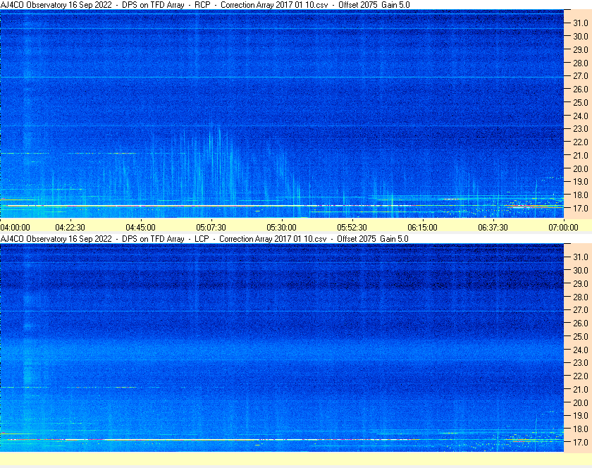Select the LCP spectrogram title text
This screenshot has height=468, width=592.
204,239
